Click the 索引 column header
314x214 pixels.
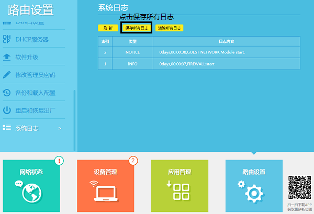(x=105, y=41)
